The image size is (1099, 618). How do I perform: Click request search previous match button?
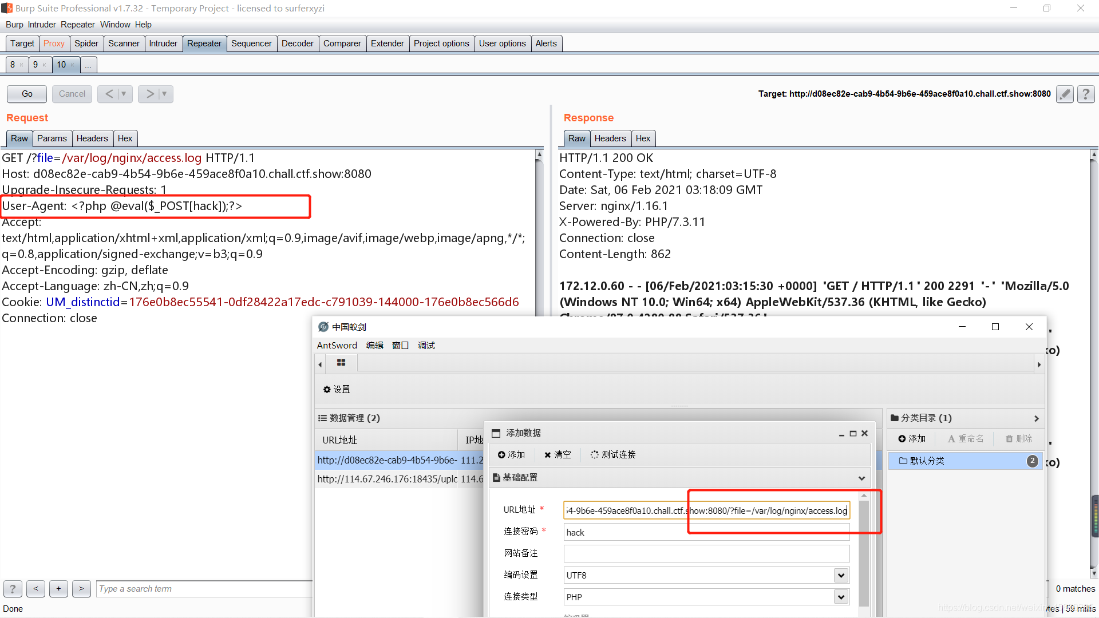(35, 589)
